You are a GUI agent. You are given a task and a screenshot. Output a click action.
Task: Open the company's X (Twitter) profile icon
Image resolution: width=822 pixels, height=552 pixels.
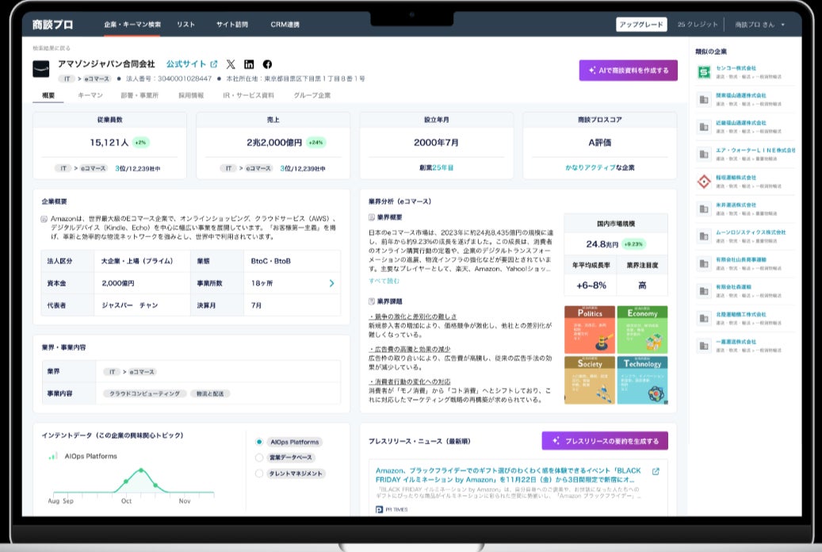(231, 64)
